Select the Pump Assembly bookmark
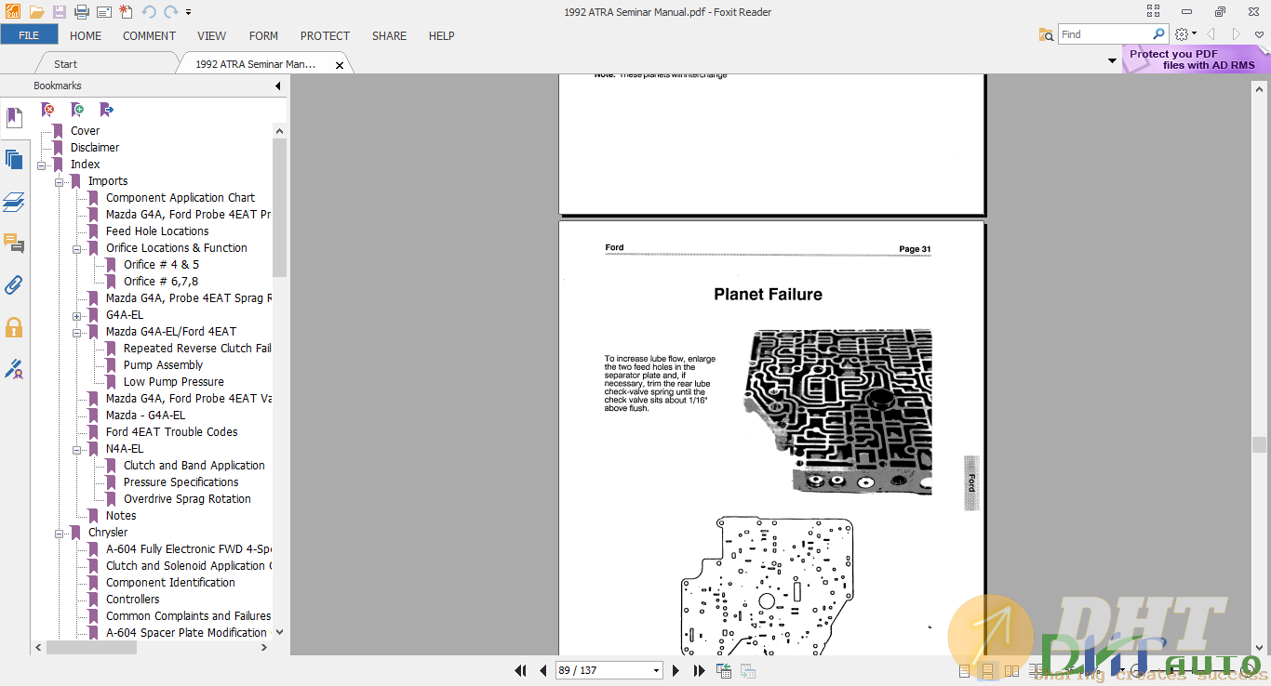The image size is (1271, 686). [x=163, y=365]
